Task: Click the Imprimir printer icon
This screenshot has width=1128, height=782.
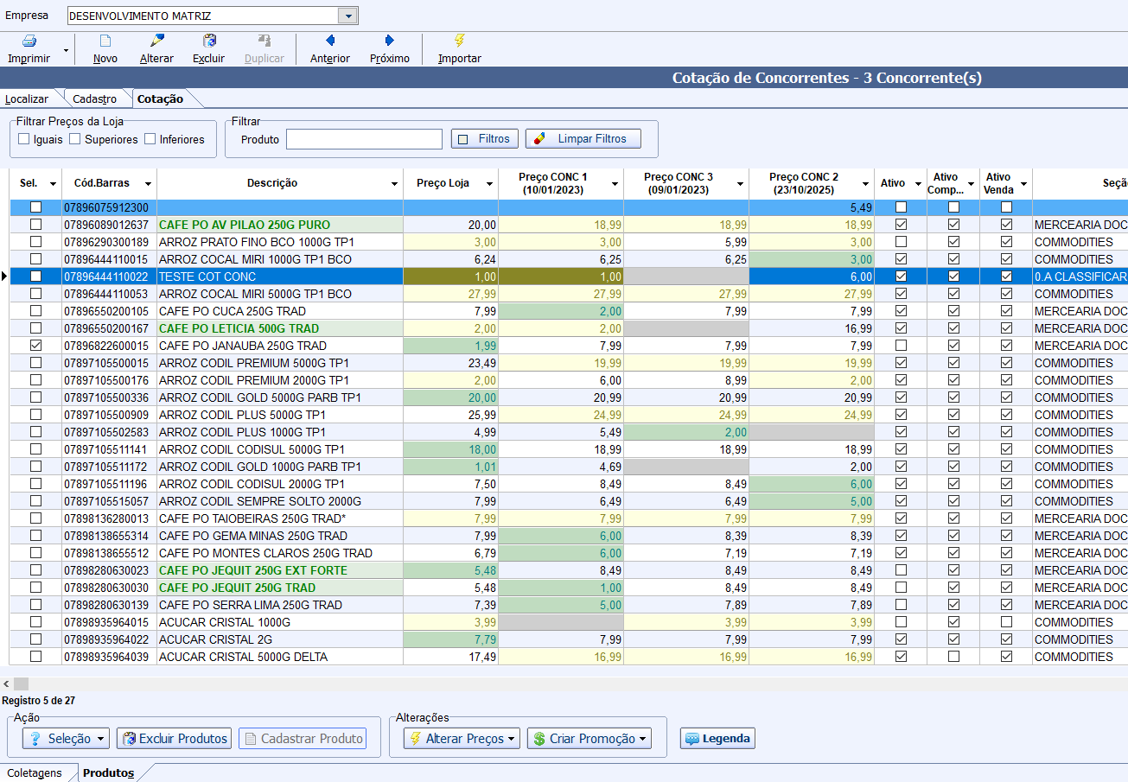Action: [29, 41]
